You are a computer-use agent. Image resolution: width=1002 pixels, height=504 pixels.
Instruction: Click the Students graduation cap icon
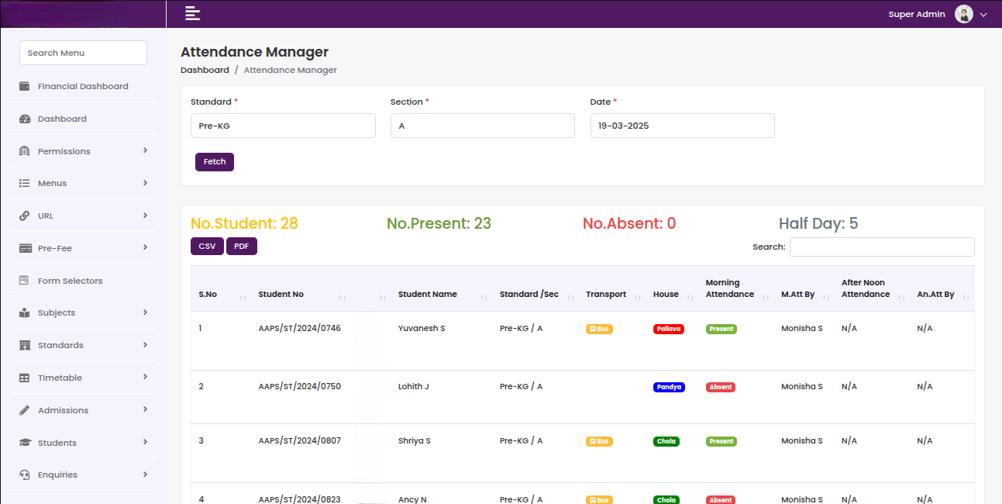click(25, 443)
